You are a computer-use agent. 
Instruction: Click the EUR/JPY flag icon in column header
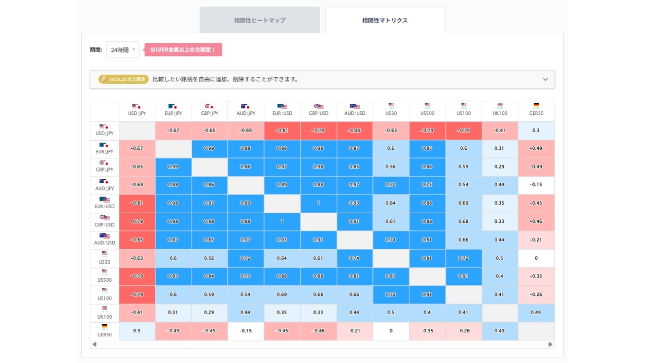coord(173,106)
